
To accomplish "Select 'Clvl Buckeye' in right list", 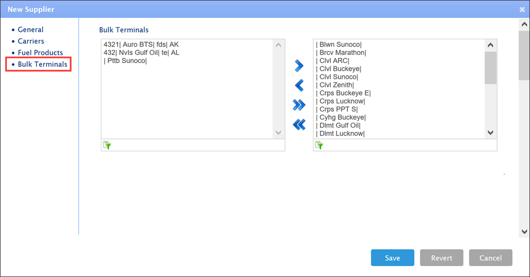I will [339, 69].
